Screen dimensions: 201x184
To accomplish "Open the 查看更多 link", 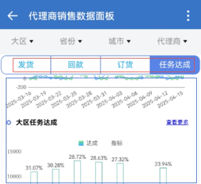I will [177, 122].
